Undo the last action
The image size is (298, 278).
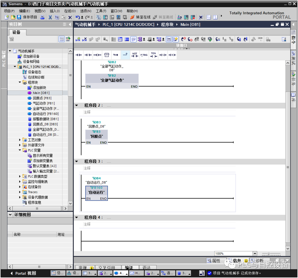[78, 17]
